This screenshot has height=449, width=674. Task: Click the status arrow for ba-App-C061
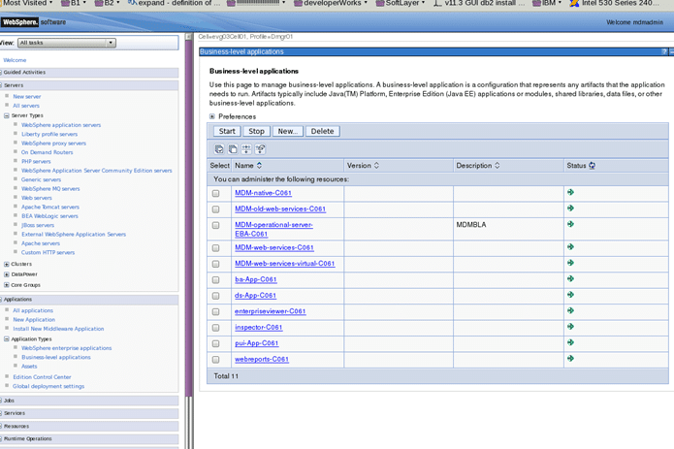pos(570,278)
